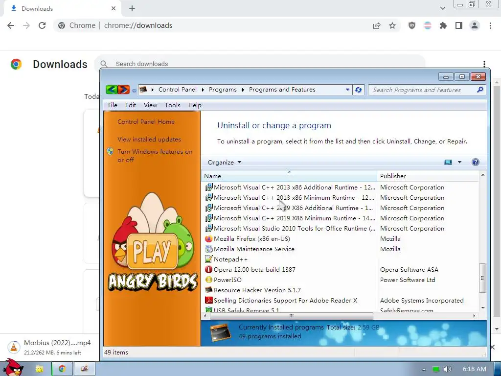Viewport: 501px width, 376px height.
Task: Open the Help menu
Action: click(195, 105)
